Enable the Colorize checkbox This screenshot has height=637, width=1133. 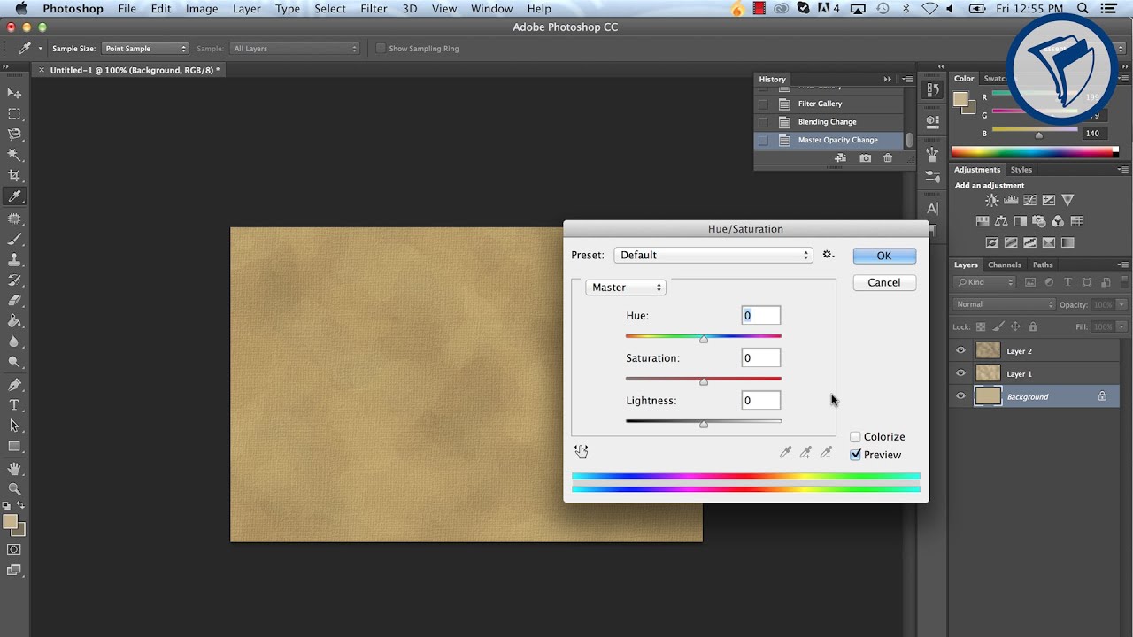(856, 437)
